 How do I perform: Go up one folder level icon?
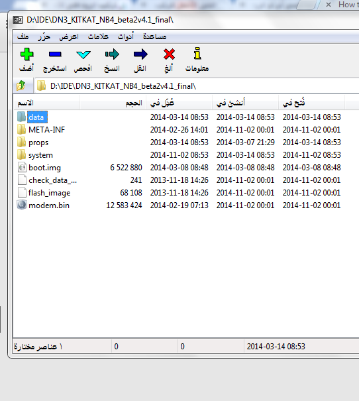coord(21,86)
